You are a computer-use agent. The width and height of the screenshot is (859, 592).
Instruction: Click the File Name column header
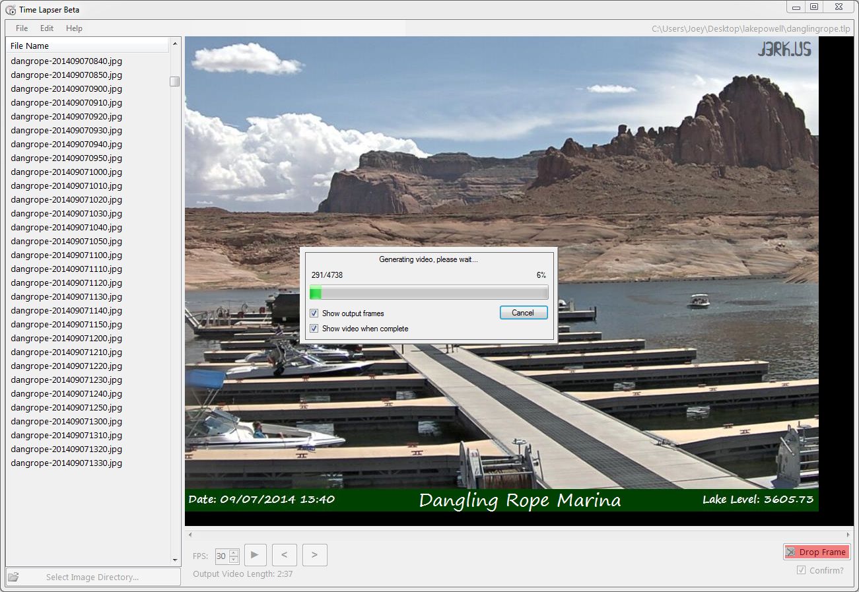(87, 46)
